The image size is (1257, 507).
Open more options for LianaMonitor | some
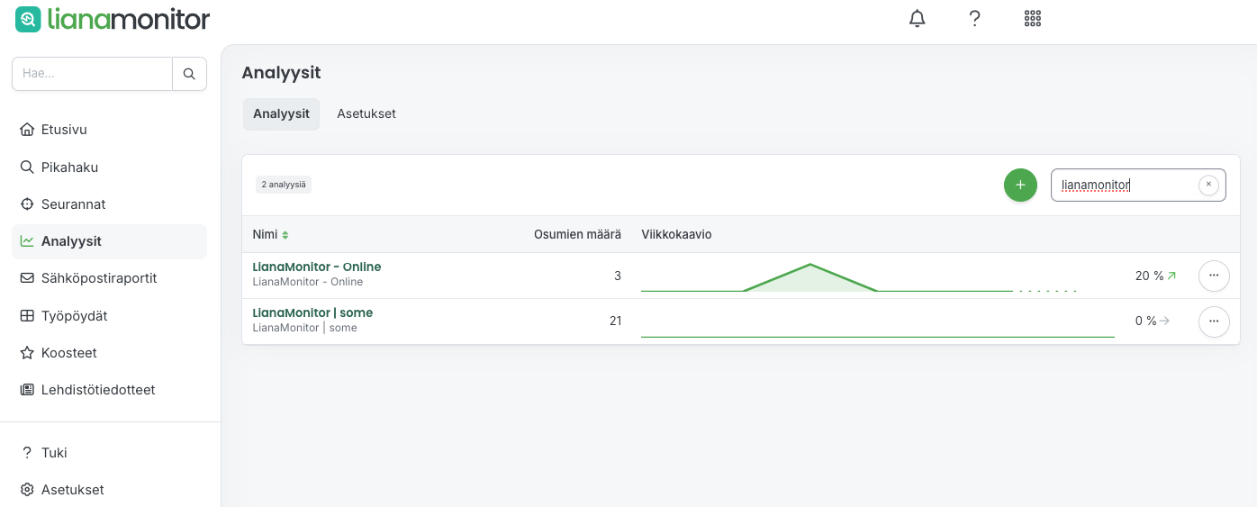tap(1214, 321)
